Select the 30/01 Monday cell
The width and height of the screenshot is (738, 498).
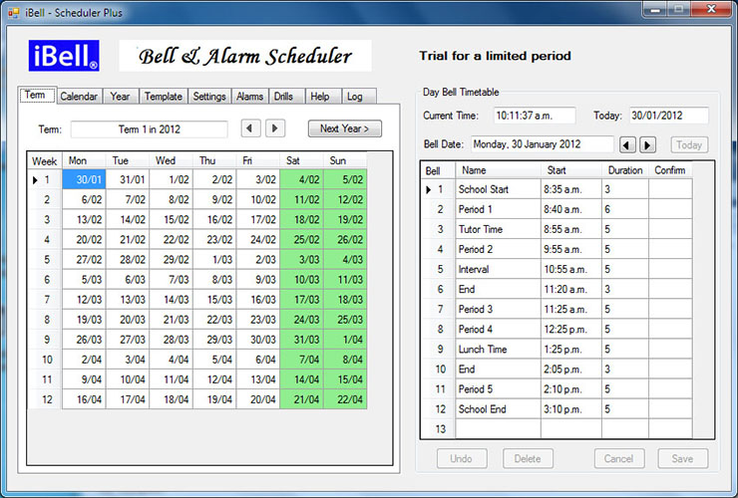pos(84,179)
